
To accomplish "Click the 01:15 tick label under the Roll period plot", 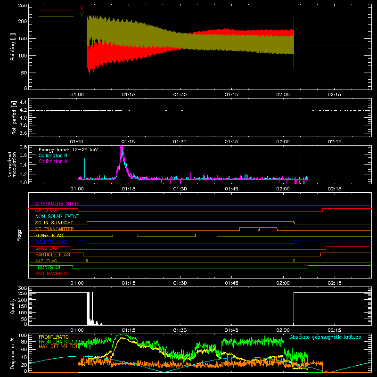I will click(128, 142).
